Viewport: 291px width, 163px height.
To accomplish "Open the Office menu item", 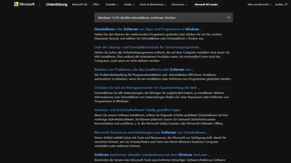I will (96, 4).
